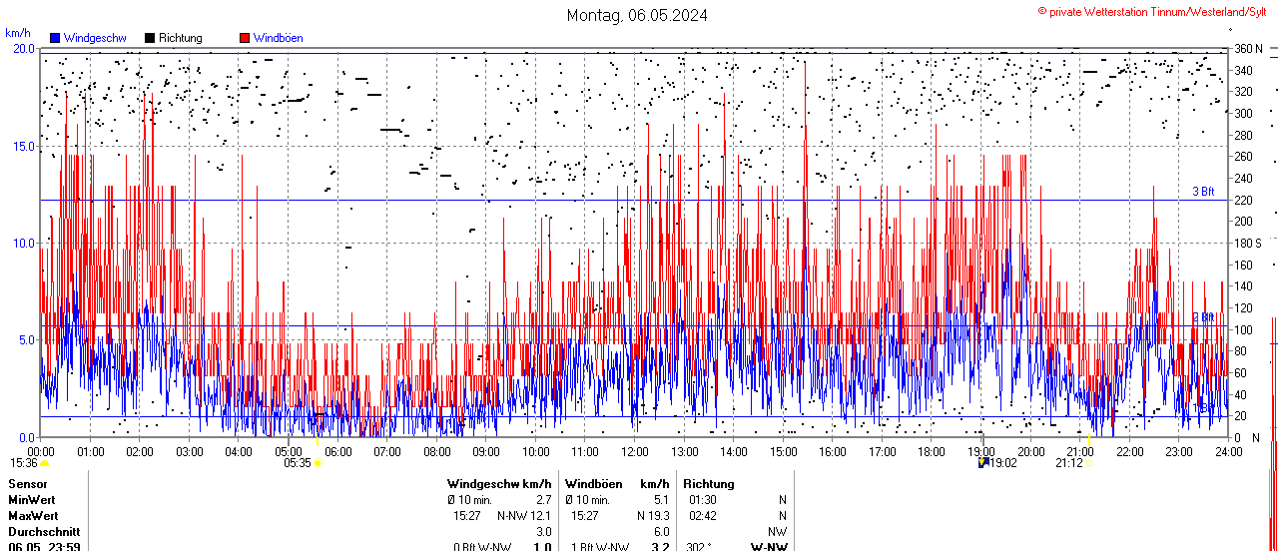The height and width of the screenshot is (551, 1278).
Task: Click the '3 Bft' line label
Action: (x=1203, y=192)
